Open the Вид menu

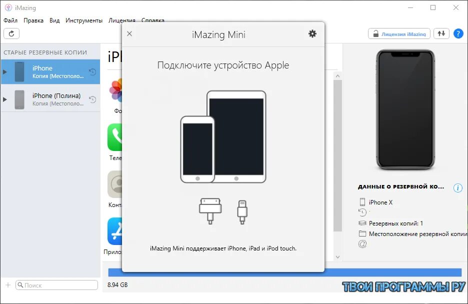point(54,20)
